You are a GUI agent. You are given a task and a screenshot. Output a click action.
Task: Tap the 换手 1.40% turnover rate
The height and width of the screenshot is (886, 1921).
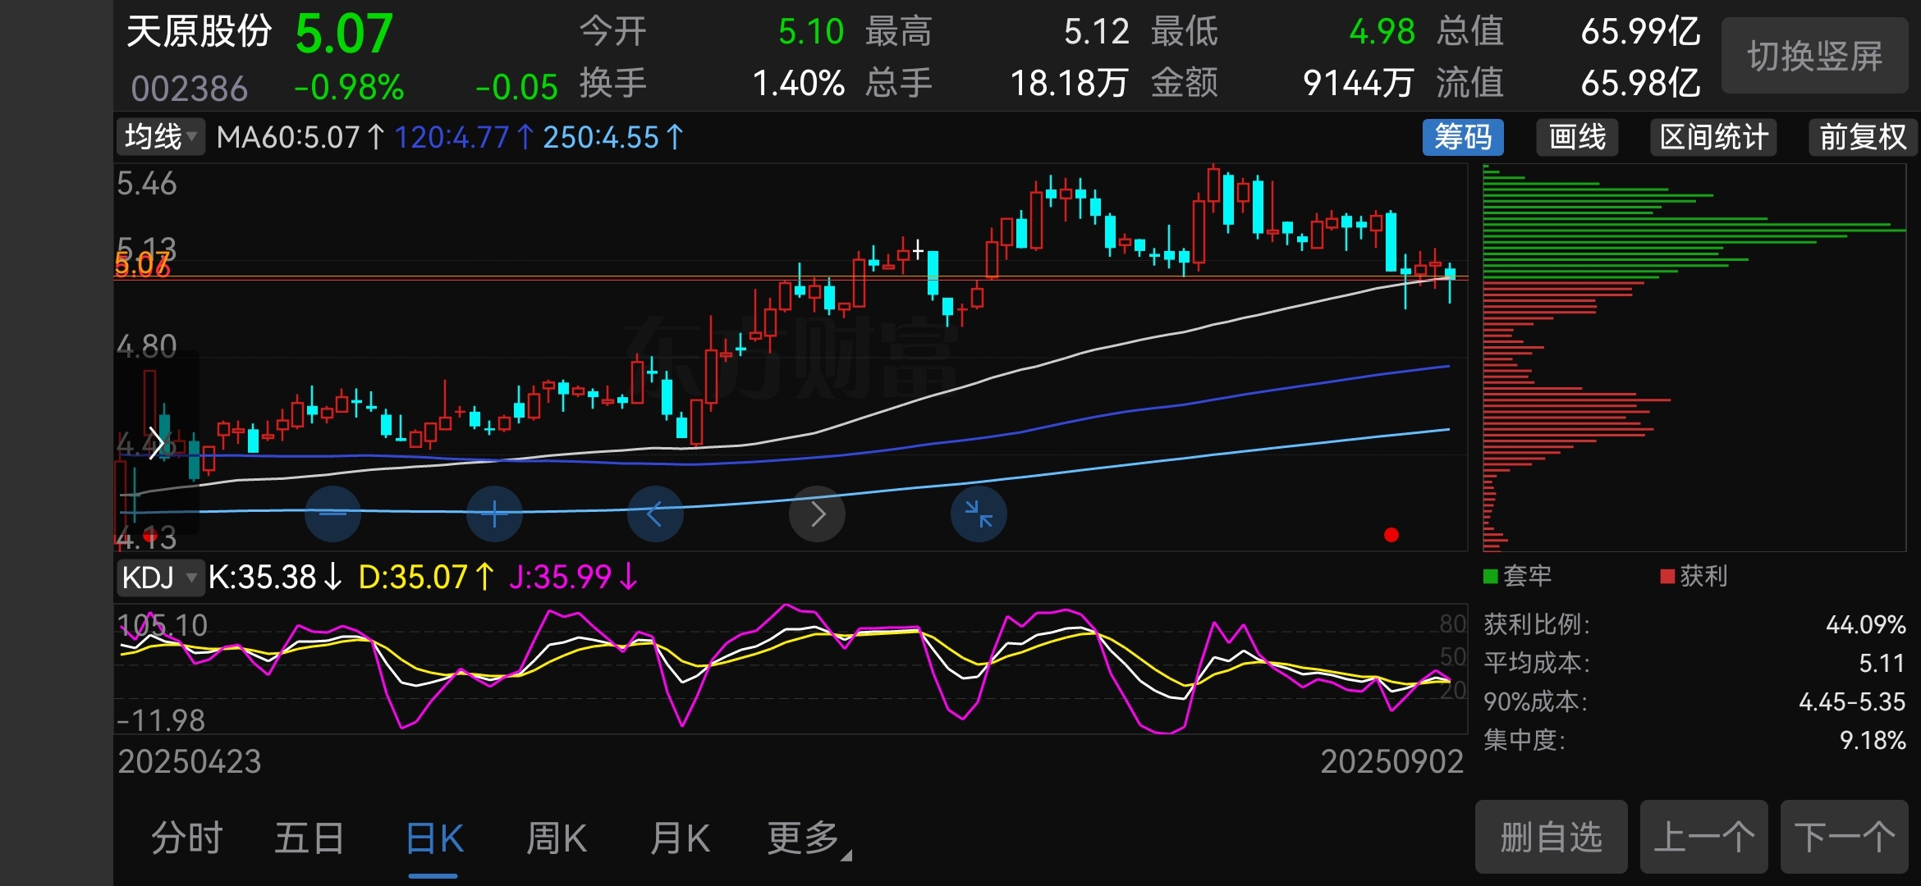[798, 83]
